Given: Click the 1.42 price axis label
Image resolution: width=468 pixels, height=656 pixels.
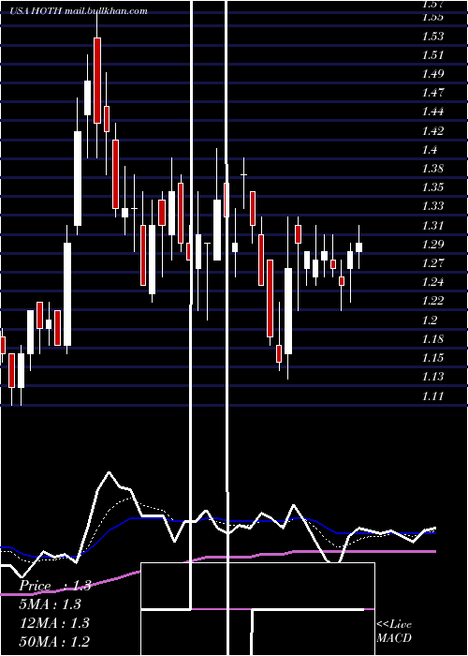Looking at the screenshot, I should 432,131.
